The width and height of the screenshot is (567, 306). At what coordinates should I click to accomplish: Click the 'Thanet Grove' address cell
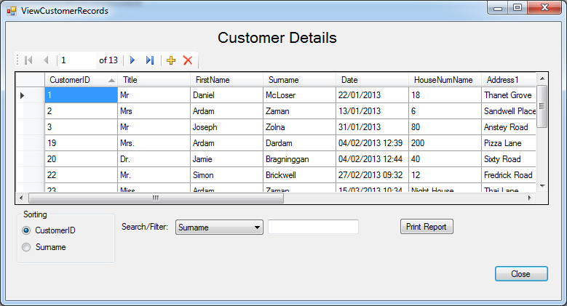(x=509, y=95)
